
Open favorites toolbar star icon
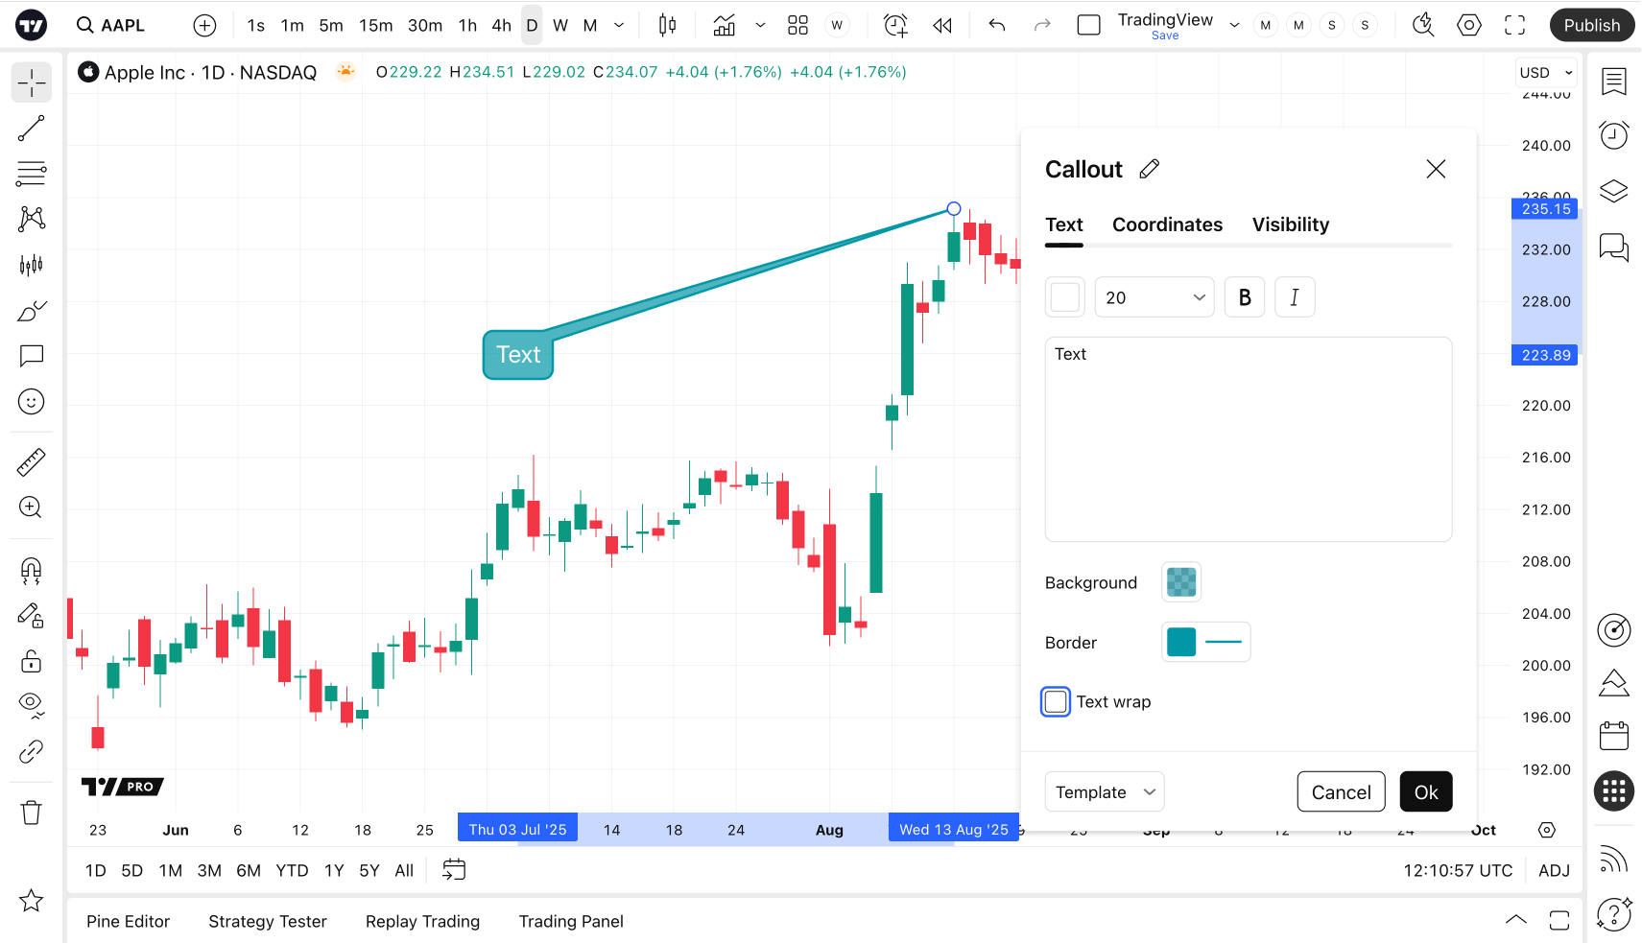coord(32,901)
